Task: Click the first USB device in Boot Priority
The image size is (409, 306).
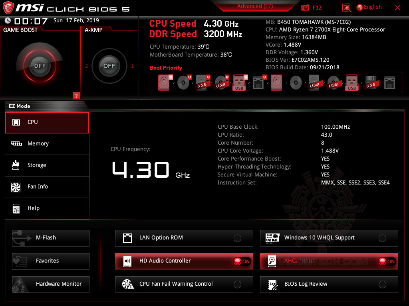Action: [203, 82]
